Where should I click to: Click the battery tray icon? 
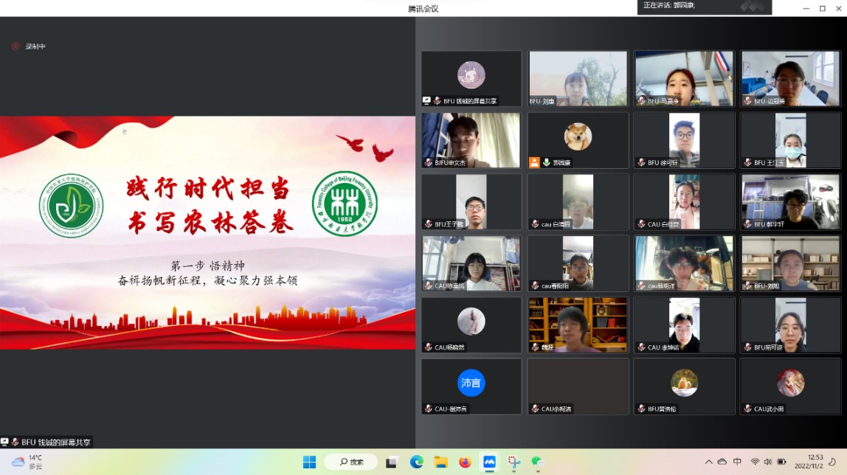pos(781,462)
